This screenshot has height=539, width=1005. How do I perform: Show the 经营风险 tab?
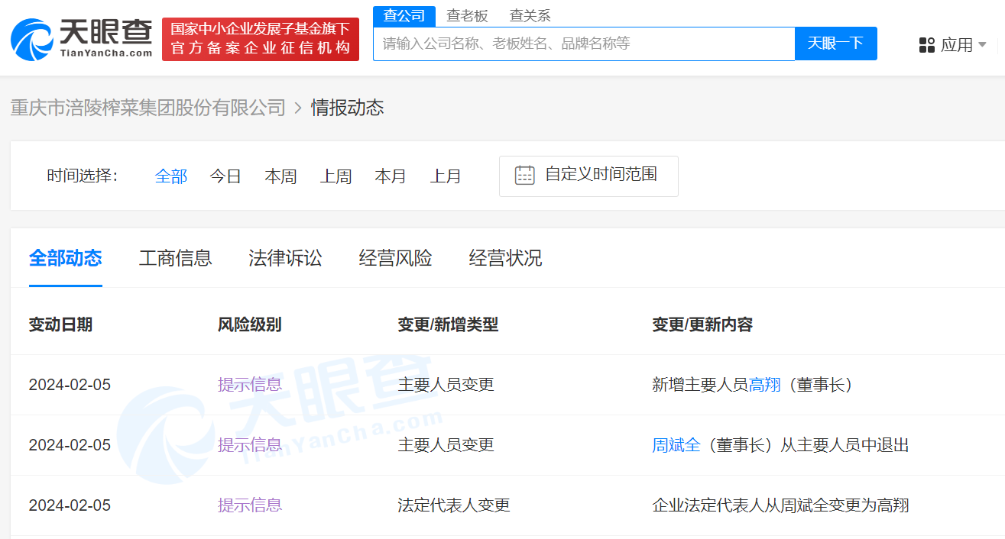(395, 258)
